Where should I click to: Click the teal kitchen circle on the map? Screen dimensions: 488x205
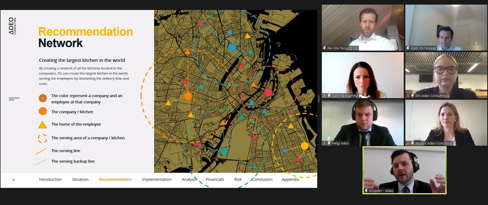[224, 151]
